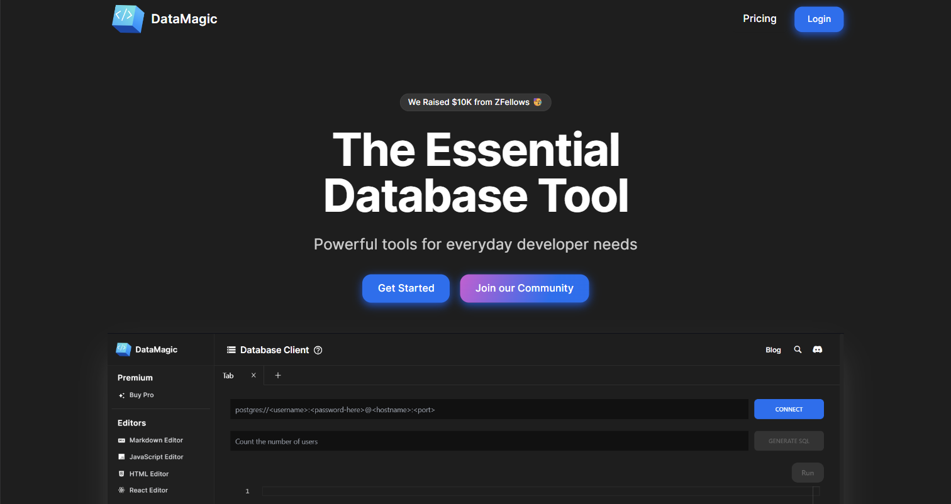The height and width of the screenshot is (504, 951).
Task: Click Get Started
Action: click(x=406, y=288)
